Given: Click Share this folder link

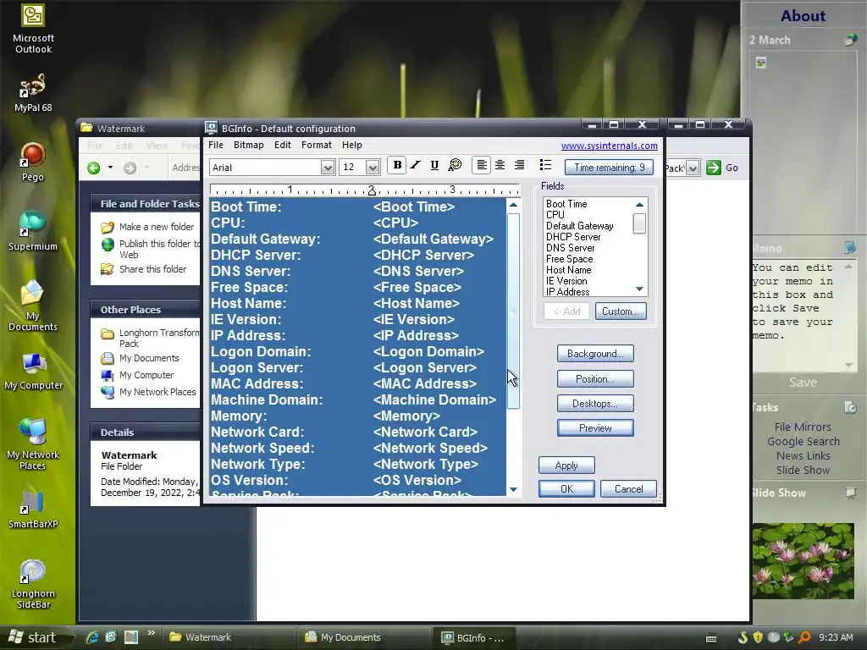Looking at the screenshot, I should (x=152, y=269).
